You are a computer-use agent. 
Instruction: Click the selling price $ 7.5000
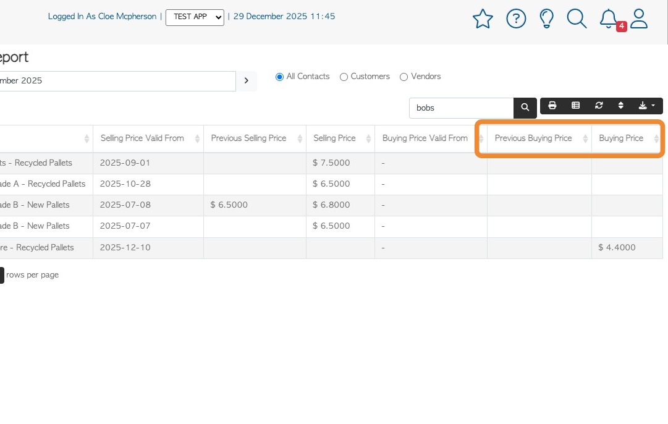click(331, 163)
